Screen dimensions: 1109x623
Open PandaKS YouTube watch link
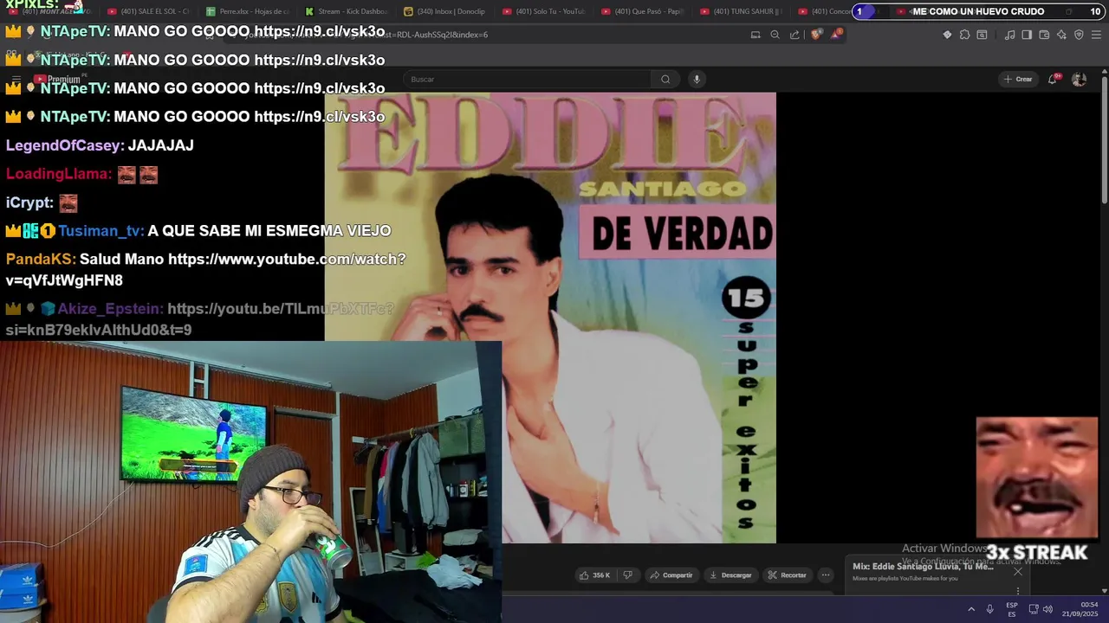(x=205, y=270)
